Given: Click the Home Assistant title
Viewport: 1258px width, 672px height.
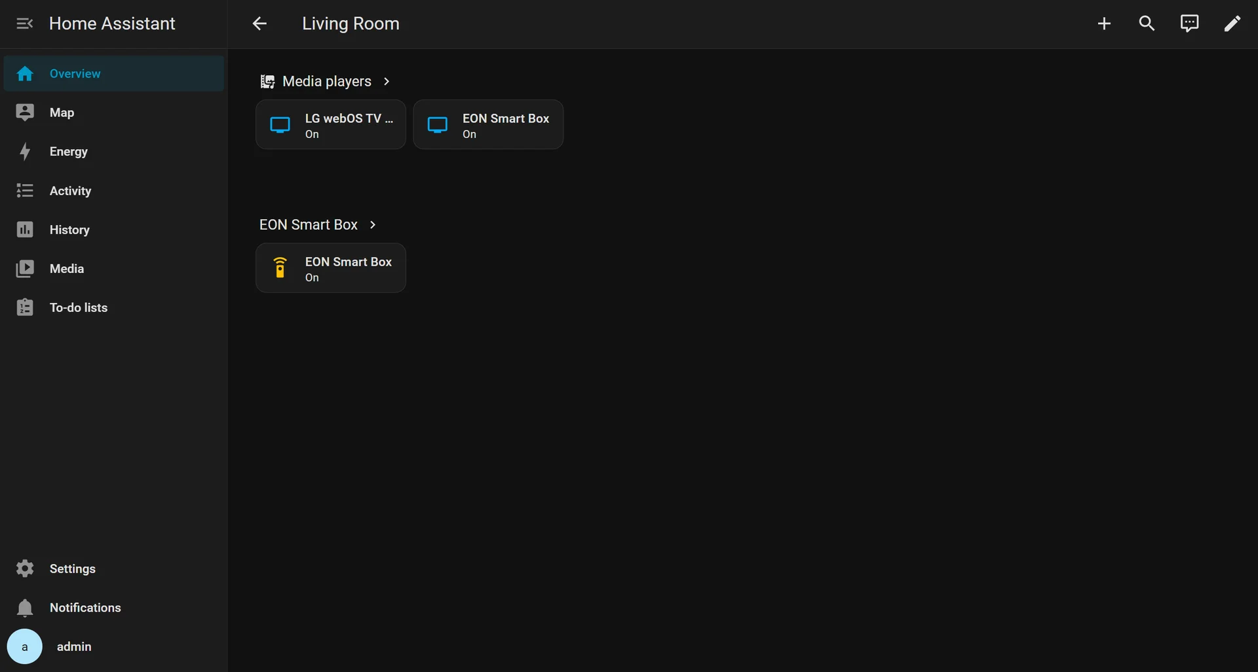Looking at the screenshot, I should click(112, 24).
